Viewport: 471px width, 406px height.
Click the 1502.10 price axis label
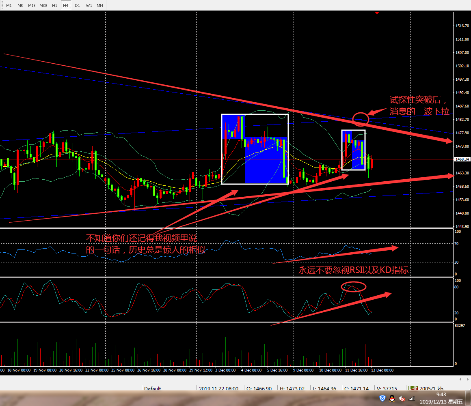point(462,66)
